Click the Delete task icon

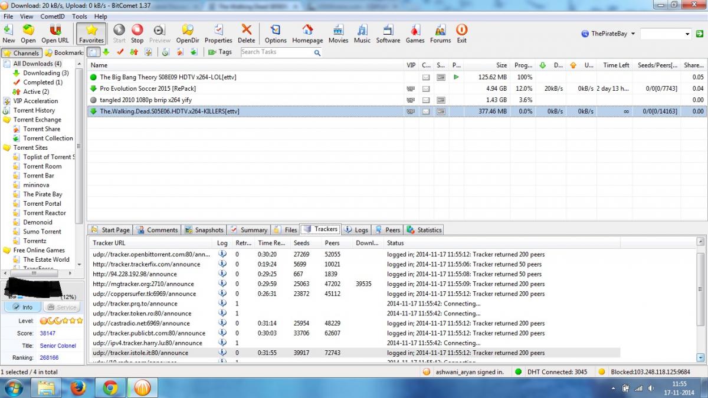[247, 34]
